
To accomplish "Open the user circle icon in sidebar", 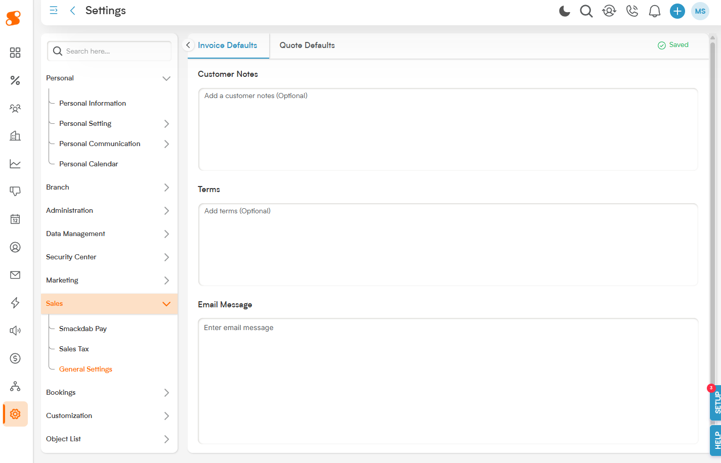I will coord(15,247).
